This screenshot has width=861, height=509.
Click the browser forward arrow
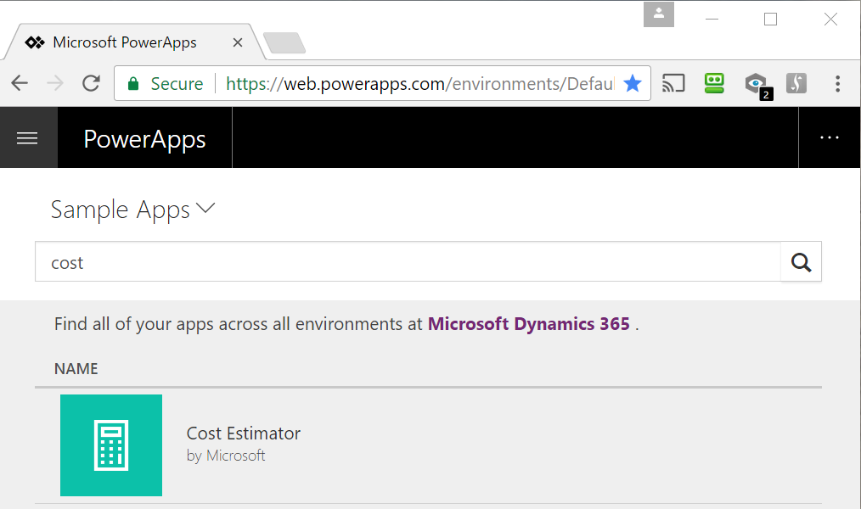[55, 83]
